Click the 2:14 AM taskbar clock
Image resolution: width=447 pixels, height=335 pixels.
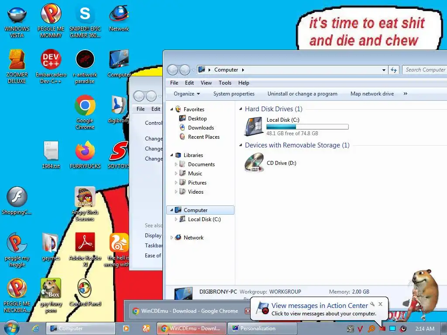tap(425, 329)
